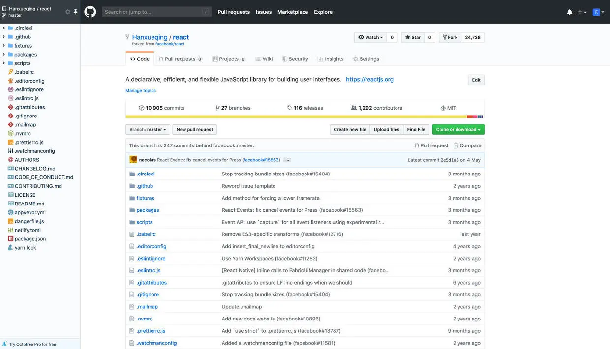Open Issues in top navigation

[264, 12]
